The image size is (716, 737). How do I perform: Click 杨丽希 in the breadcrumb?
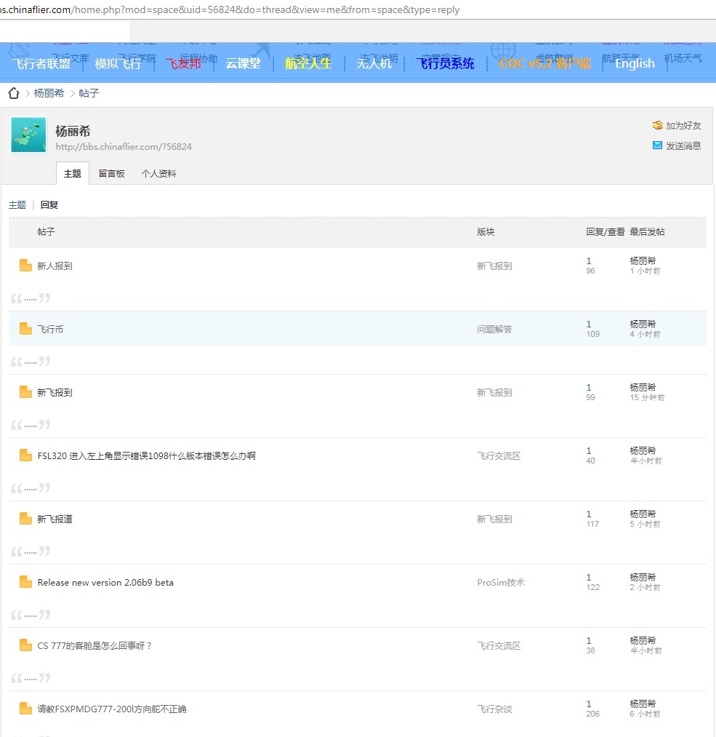49,93
